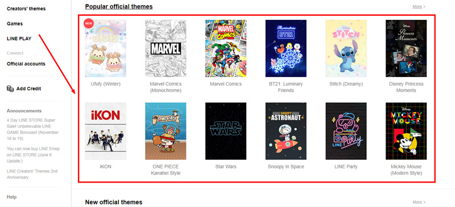
Task: Click the Disney Princess Moments title text
Action: (x=406, y=87)
